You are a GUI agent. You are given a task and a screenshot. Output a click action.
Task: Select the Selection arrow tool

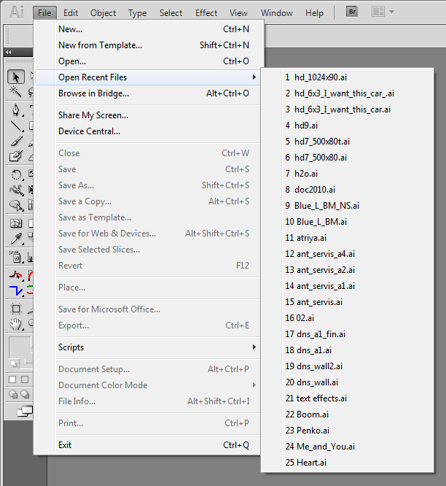16,77
